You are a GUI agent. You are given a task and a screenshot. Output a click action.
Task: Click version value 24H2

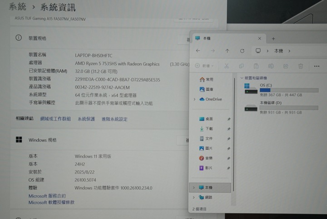click(x=79, y=164)
